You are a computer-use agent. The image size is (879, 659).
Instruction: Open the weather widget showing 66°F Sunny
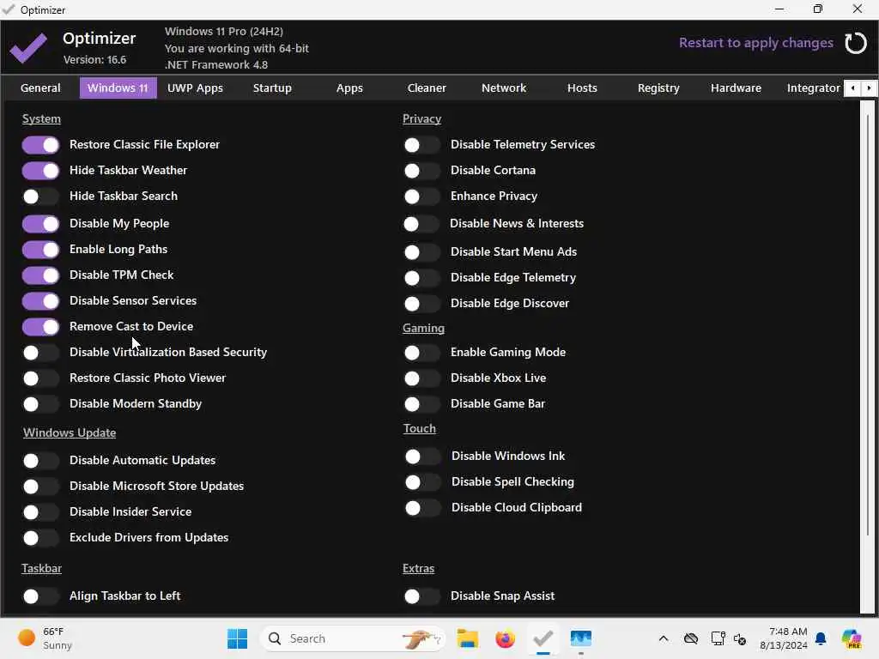(x=45, y=638)
